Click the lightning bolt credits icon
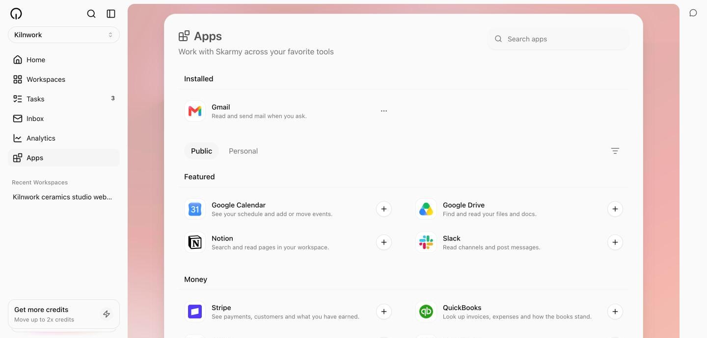This screenshot has width=707, height=338. [x=107, y=314]
